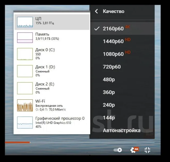The width and height of the screenshot is (170, 162).
Task: Click the '3,9/11,9 ГБ (33%)' memory value
Action: coord(47,38)
